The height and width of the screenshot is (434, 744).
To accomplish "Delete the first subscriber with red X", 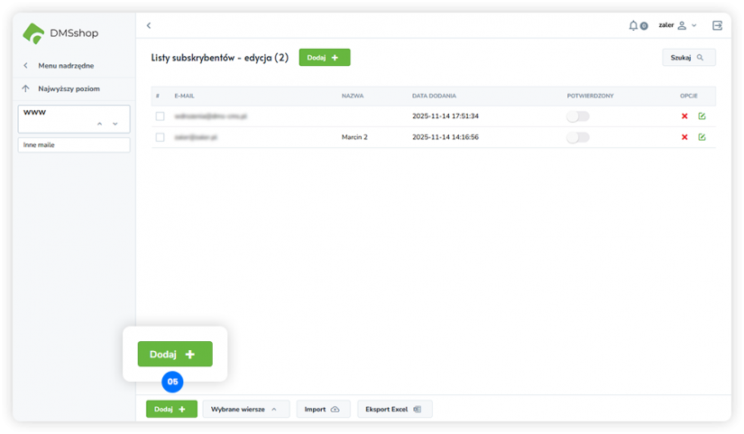I will [x=684, y=116].
